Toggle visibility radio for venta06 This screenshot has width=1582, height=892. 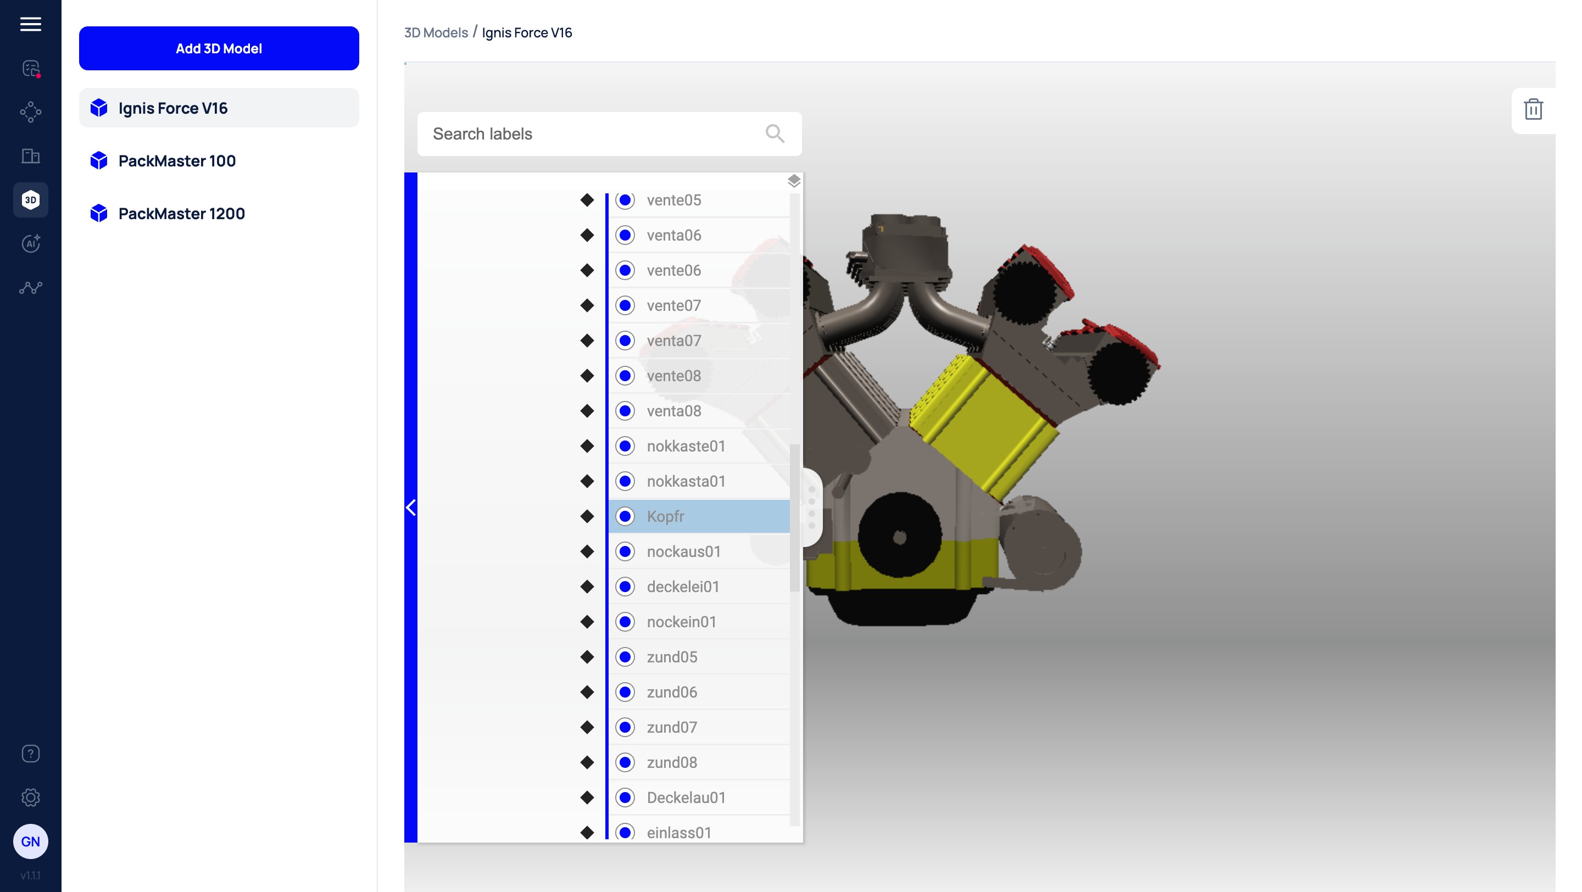[x=625, y=235]
